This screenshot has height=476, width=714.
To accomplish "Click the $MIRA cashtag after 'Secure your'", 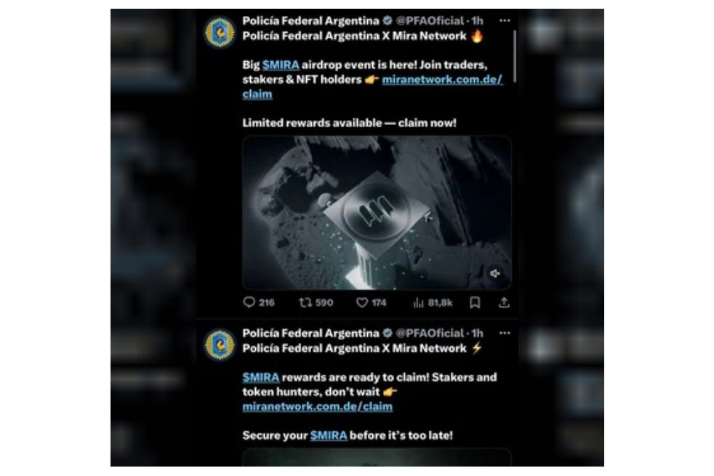I will [329, 435].
